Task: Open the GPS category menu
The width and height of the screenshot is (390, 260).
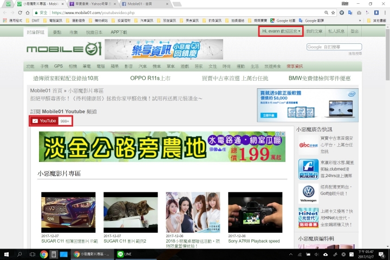Action: pos(58,67)
